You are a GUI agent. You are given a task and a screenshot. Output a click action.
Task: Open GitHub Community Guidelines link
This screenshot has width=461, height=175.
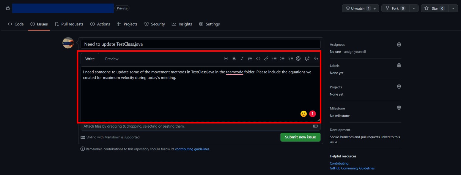click(x=352, y=168)
